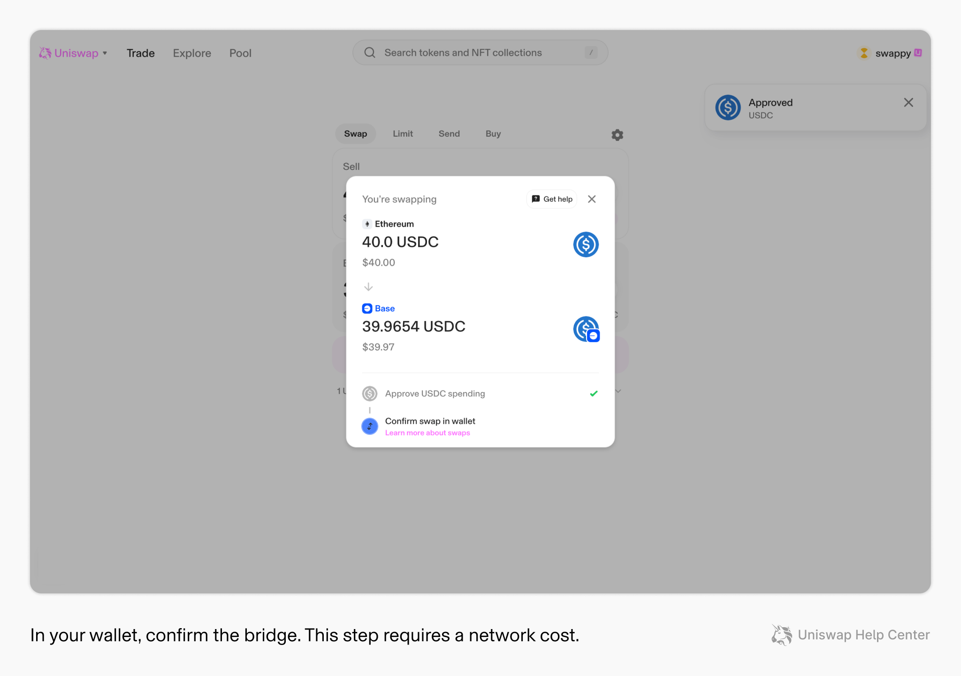
Task: Click the 40.0 USDC amount text
Action: point(400,242)
